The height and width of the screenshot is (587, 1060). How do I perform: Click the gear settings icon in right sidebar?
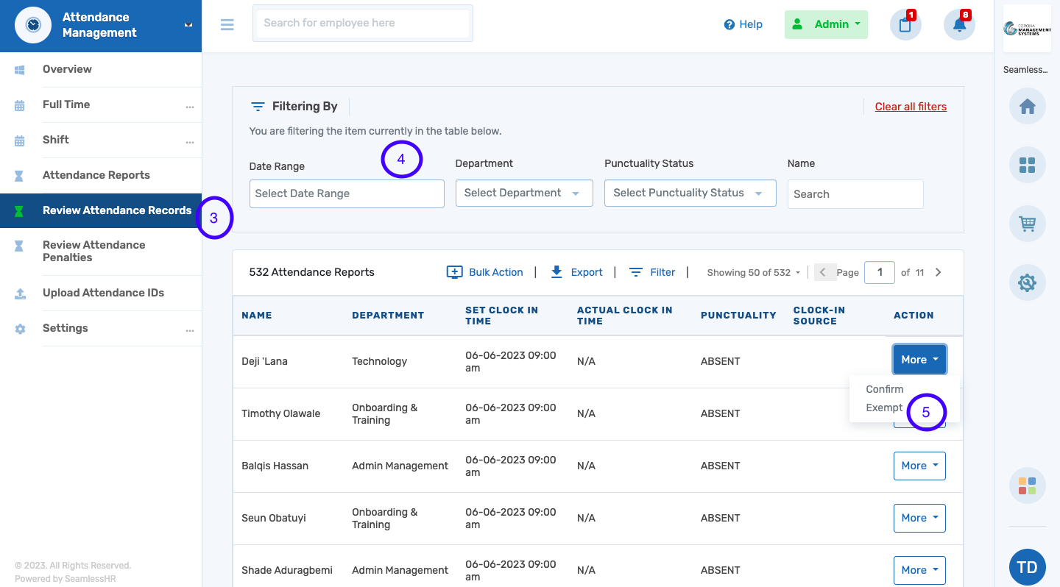tap(1027, 282)
